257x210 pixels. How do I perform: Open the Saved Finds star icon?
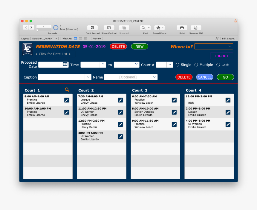(160, 28)
